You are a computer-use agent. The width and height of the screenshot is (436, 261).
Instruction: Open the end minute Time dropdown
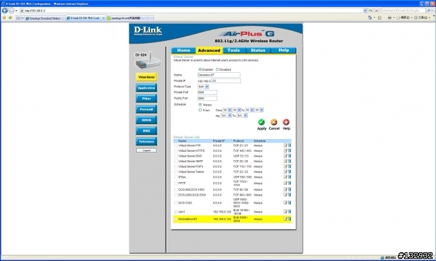tap(259, 110)
